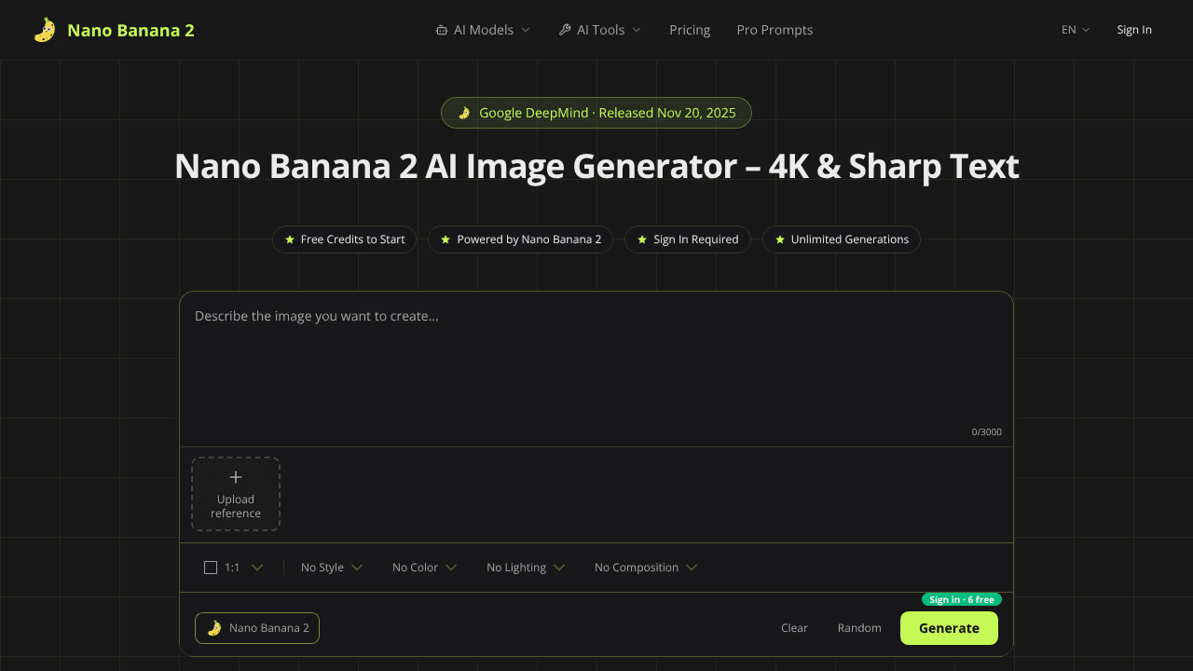Open the No Color dropdown
The height and width of the screenshot is (671, 1193).
click(425, 568)
